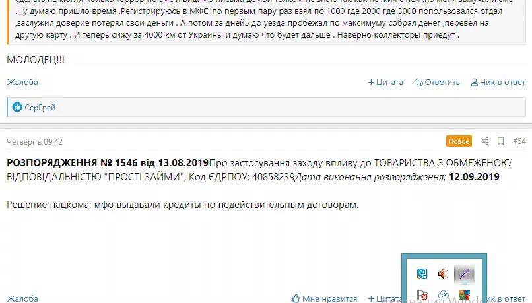Click the blue like icon beside СерГрей

pyautogui.click(x=17, y=107)
